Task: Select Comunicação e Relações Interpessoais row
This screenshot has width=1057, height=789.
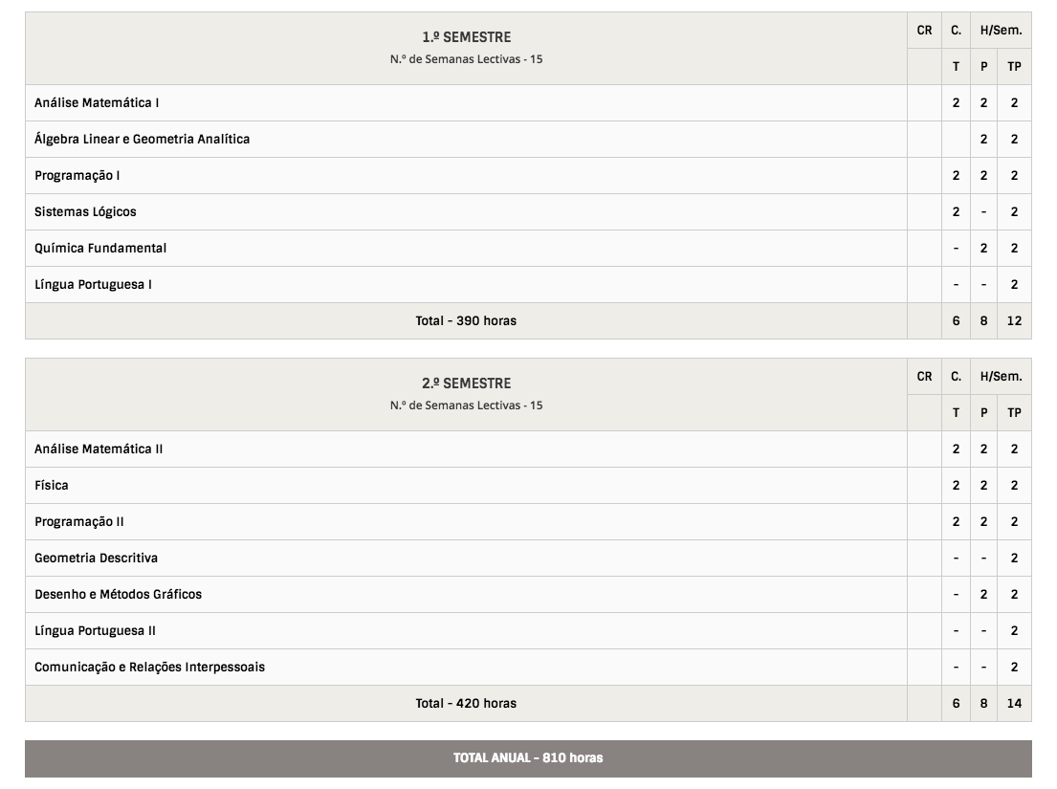Action: click(528, 668)
